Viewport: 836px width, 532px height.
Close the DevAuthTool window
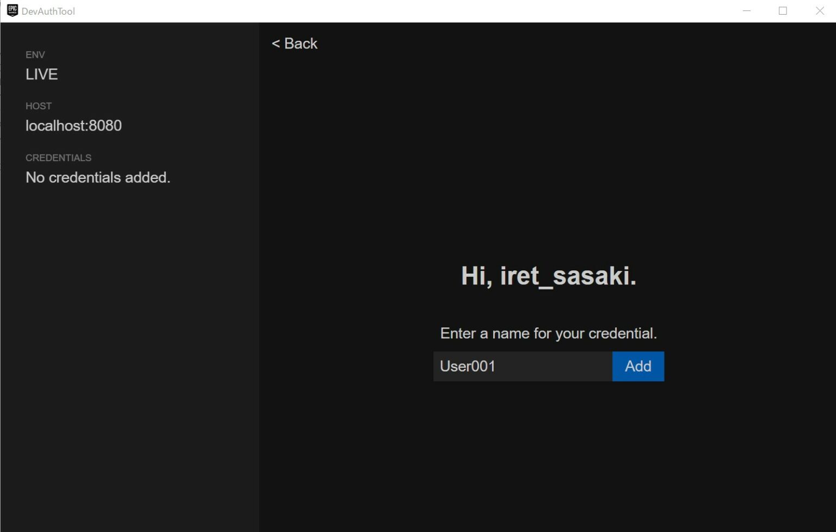(820, 11)
